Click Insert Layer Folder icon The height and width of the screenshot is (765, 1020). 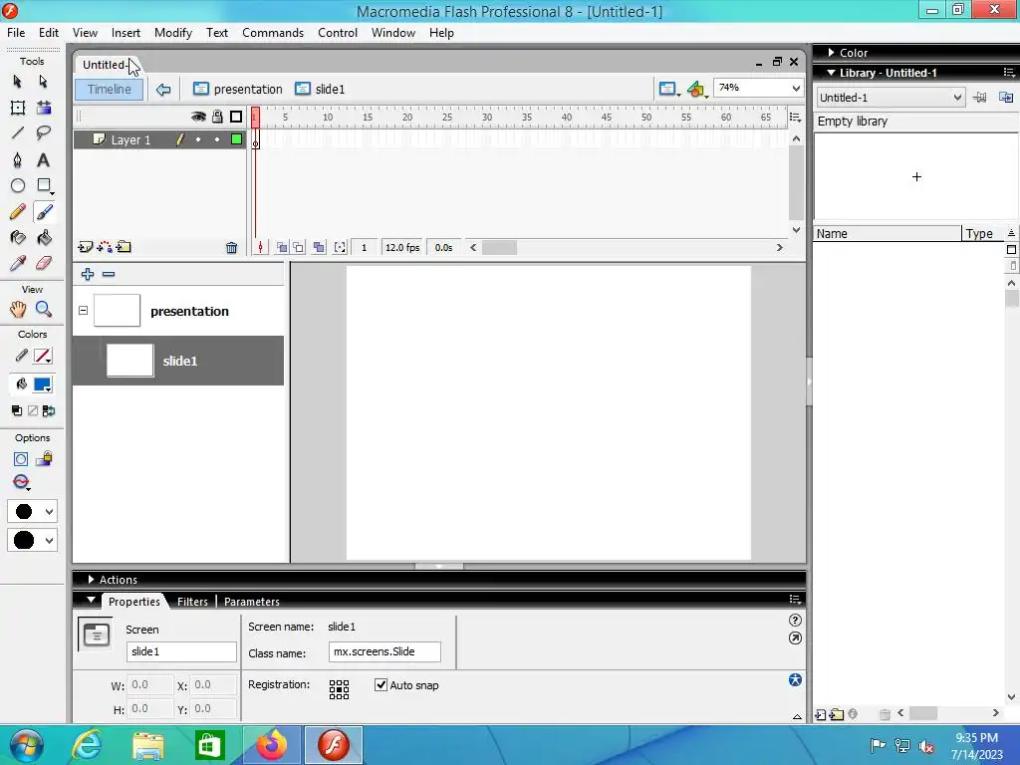pyautogui.click(x=124, y=247)
